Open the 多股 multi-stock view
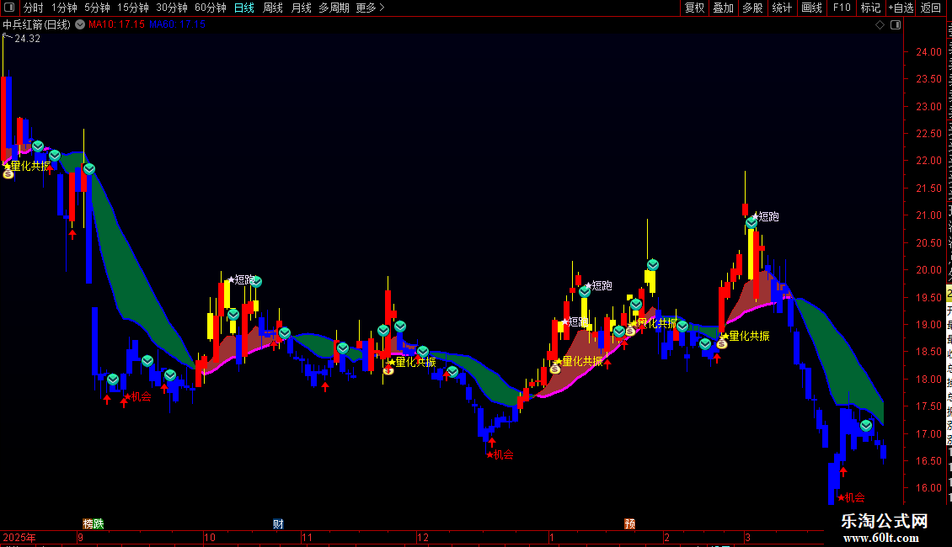The image size is (952, 547). point(753,8)
